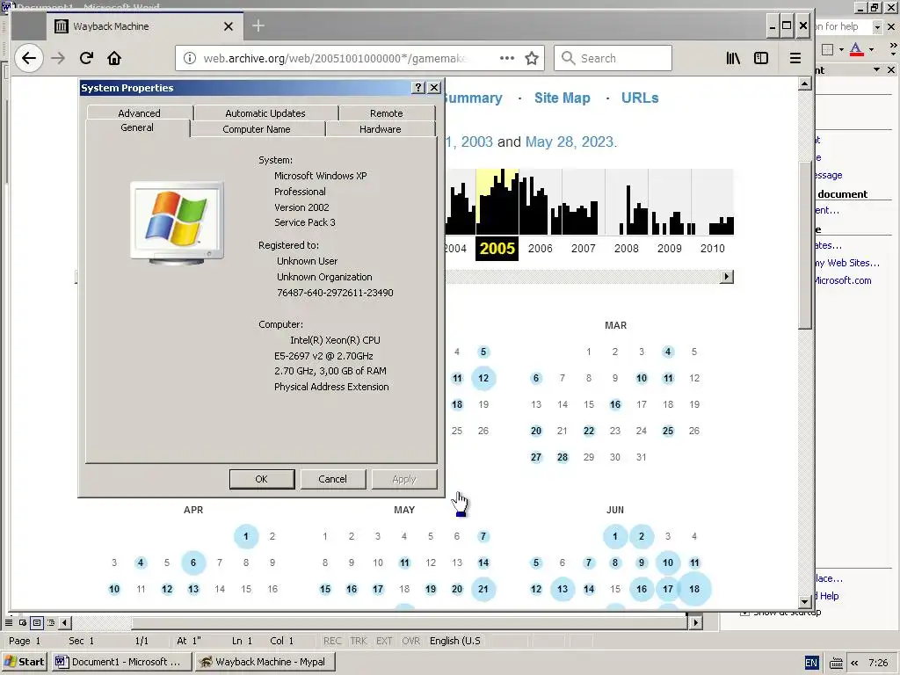Click the address bar URL
The image size is (900, 675).
[x=336, y=58]
